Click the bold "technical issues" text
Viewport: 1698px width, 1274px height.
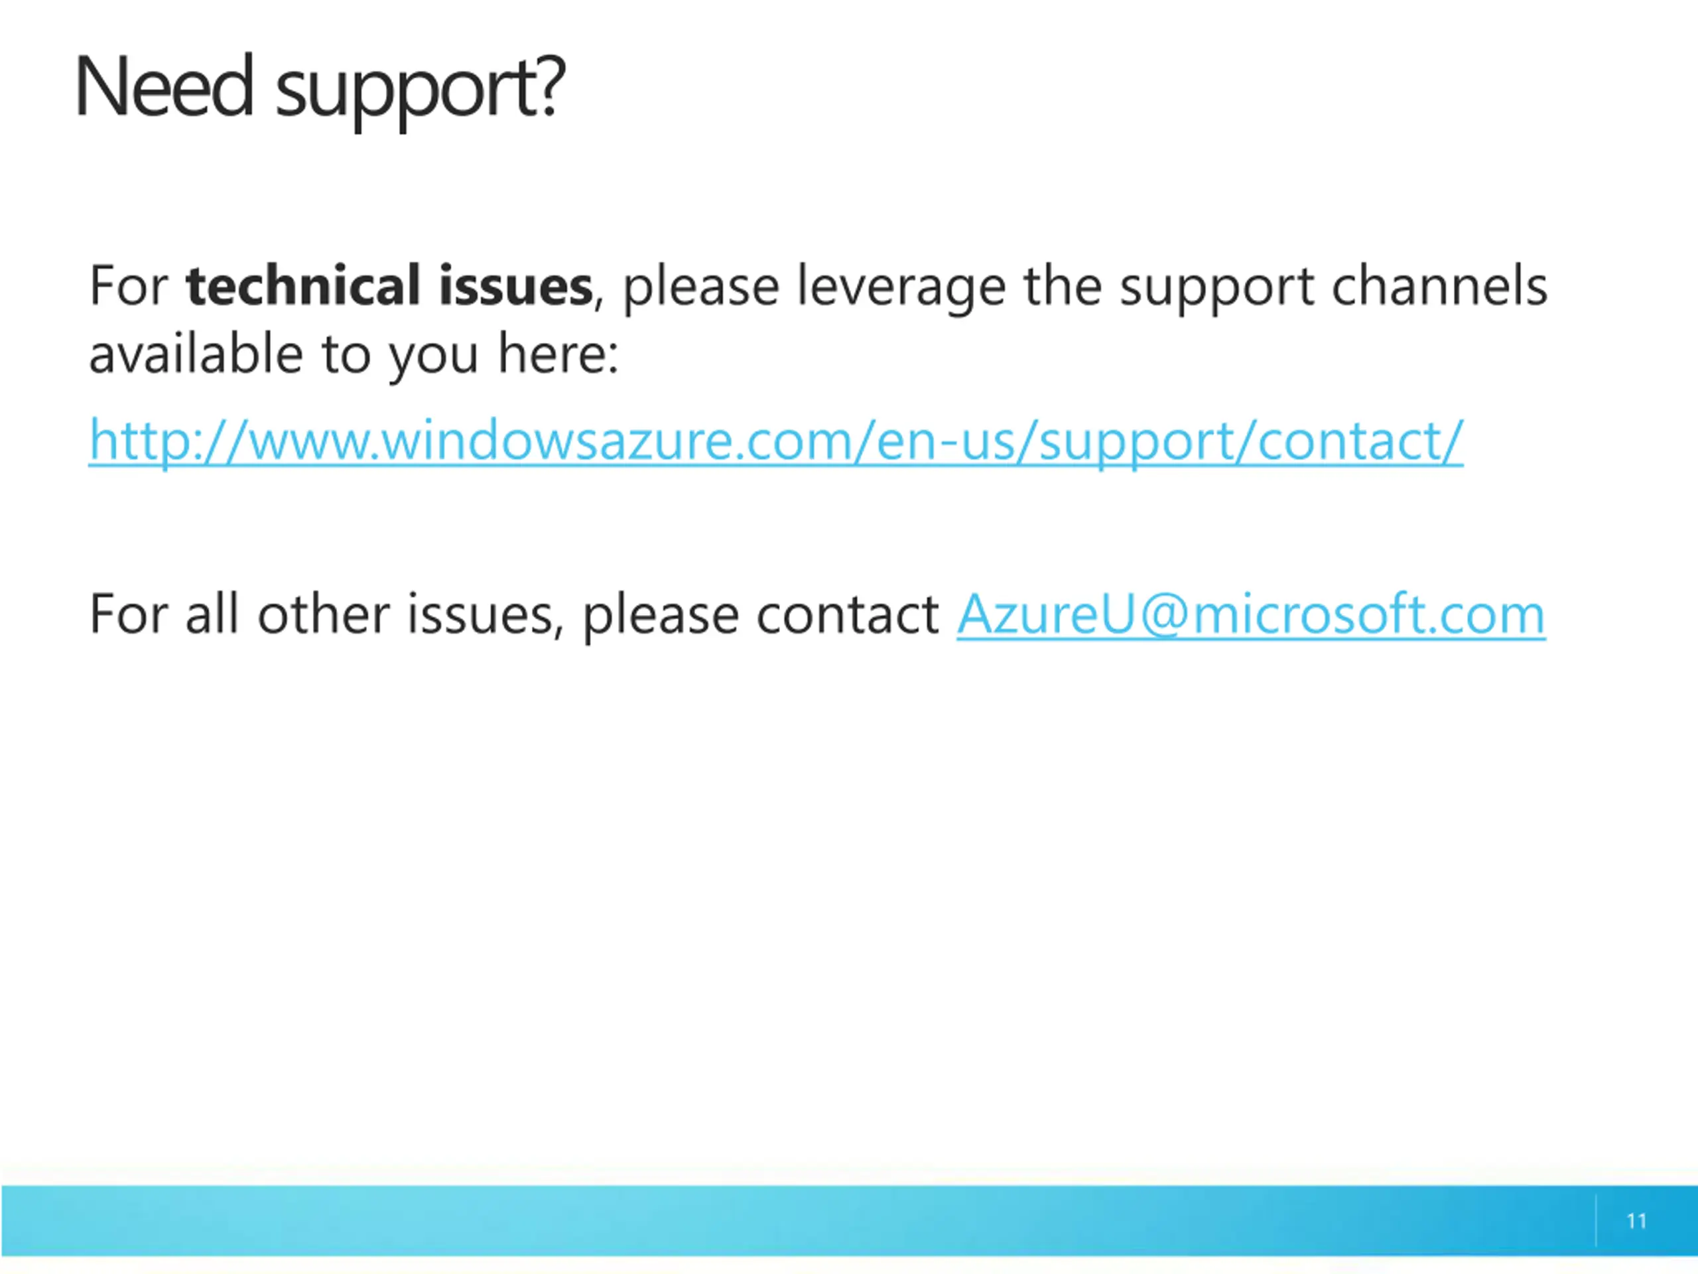coord(389,286)
